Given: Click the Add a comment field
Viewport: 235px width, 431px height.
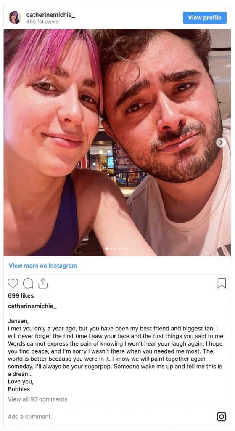Looking at the screenshot, I should 110,416.
